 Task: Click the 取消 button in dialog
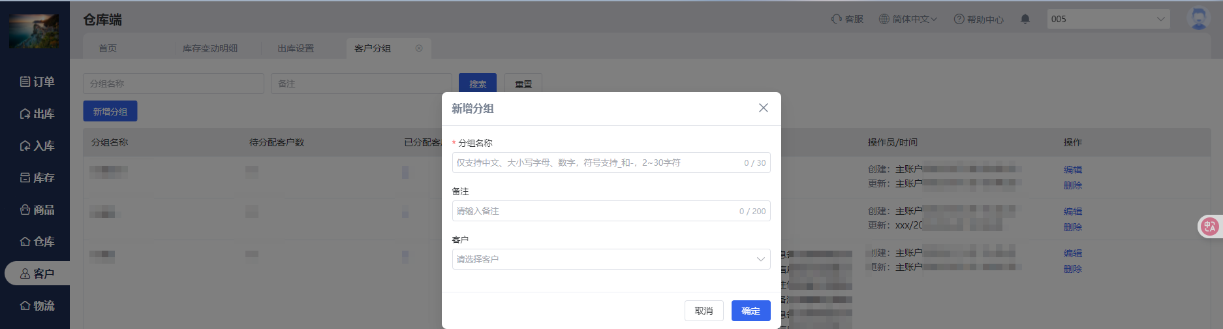704,311
